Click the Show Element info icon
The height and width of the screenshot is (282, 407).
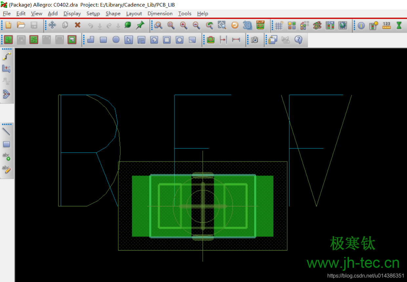click(361, 25)
